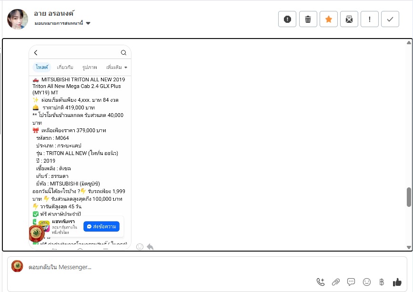Star this conversation as follow-up
Screen dimensions: 413x292
pyautogui.click(x=329, y=19)
